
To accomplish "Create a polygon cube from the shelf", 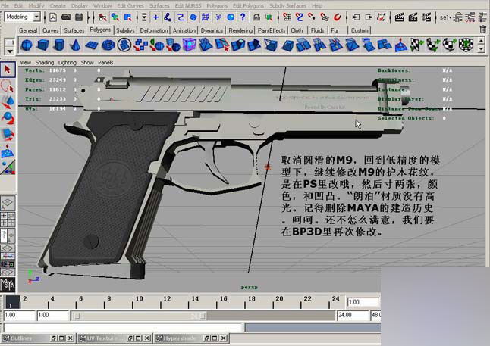I will tap(42, 45).
